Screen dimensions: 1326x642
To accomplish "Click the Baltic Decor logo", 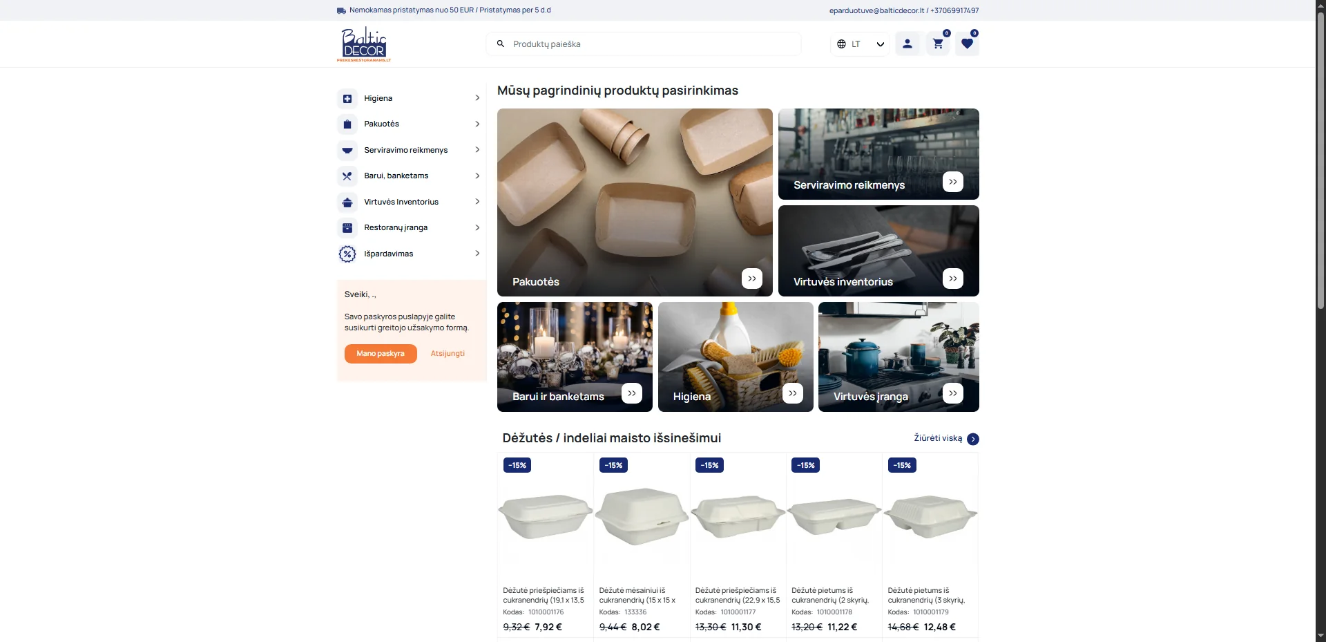I will 364,44.
